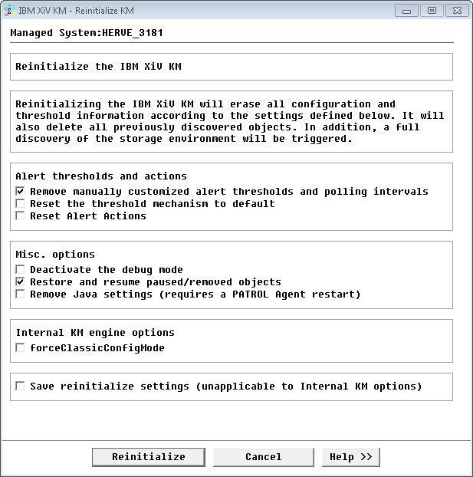
Task: Toggle the forceClassicConfigMode checkbox
Action: [x=20, y=347]
